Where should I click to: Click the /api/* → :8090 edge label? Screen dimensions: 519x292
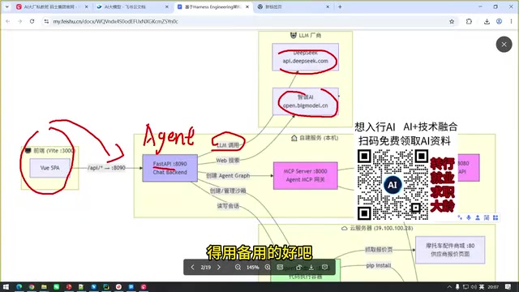[x=106, y=168]
